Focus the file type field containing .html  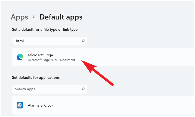click(50, 41)
